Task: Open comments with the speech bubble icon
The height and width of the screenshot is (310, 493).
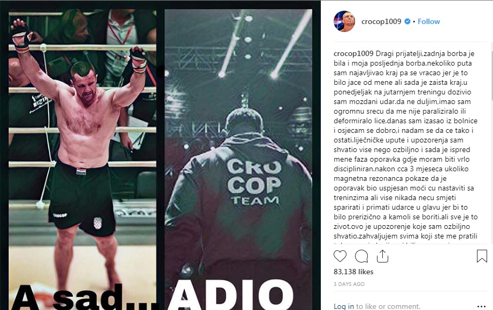Action: pyautogui.click(x=361, y=256)
